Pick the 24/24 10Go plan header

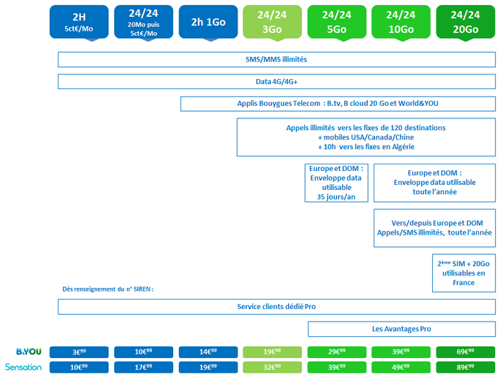pos(401,22)
